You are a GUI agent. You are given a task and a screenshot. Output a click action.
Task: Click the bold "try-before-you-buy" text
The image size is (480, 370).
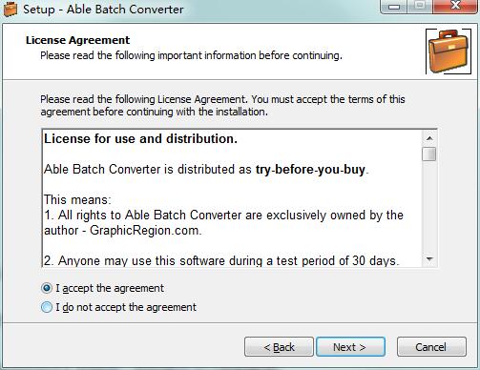coord(310,170)
